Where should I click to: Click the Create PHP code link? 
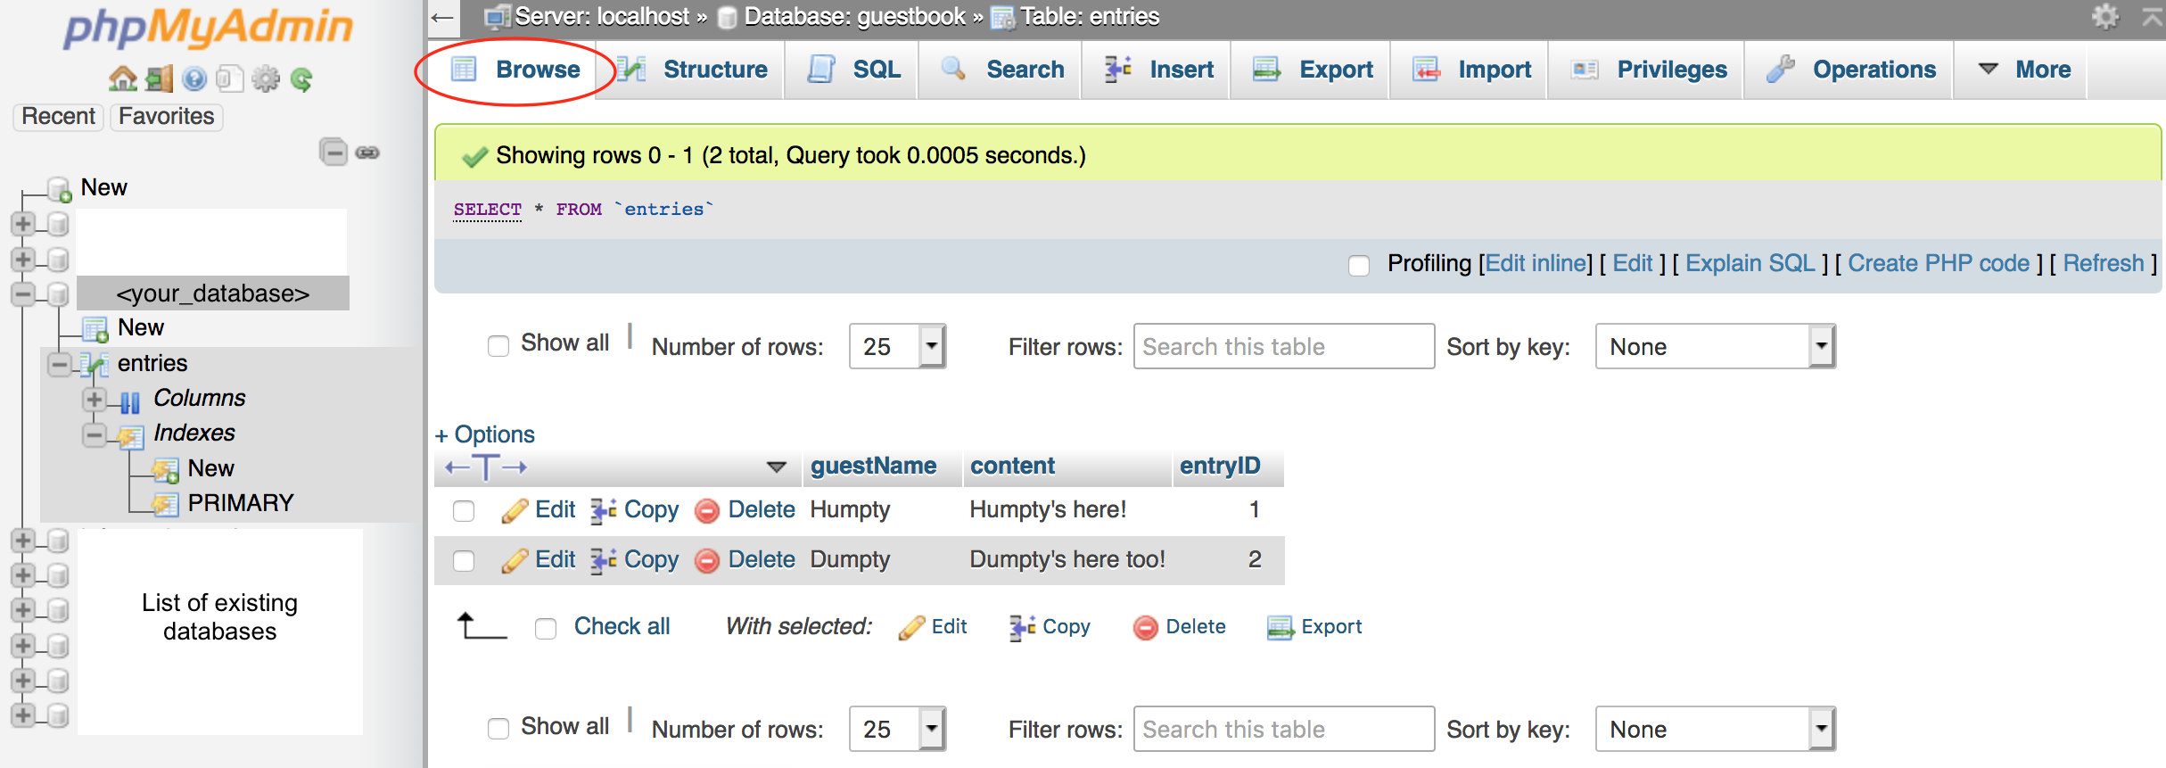click(x=1939, y=264)
